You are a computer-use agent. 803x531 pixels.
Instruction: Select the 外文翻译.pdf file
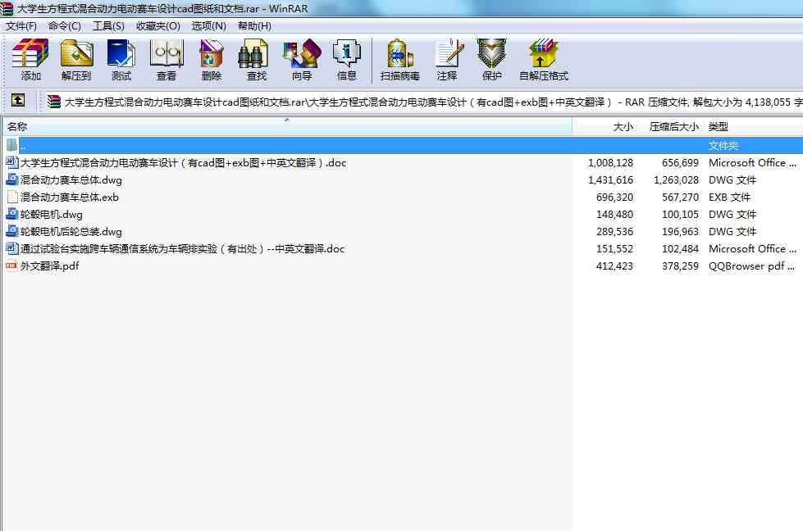pos(49,266)
